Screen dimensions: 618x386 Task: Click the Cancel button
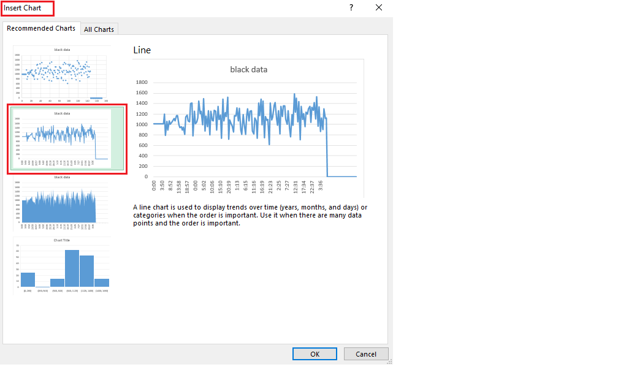[366, 354]
